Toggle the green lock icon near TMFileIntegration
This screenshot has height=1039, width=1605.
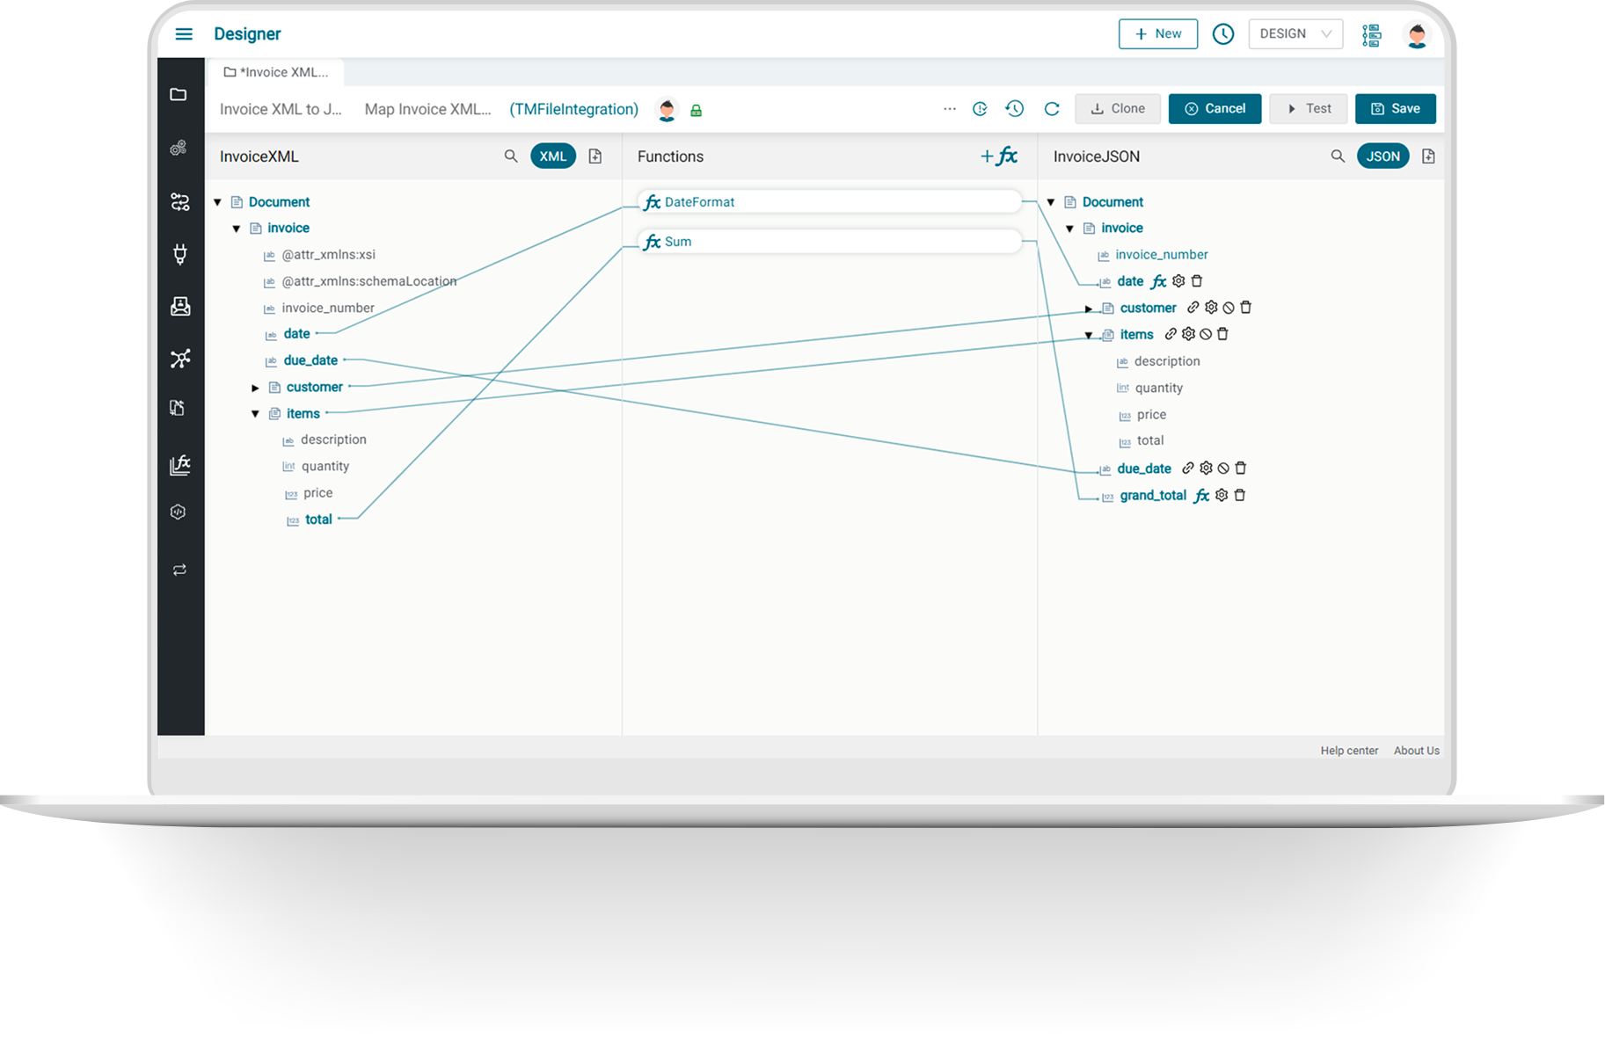point(697,111)
